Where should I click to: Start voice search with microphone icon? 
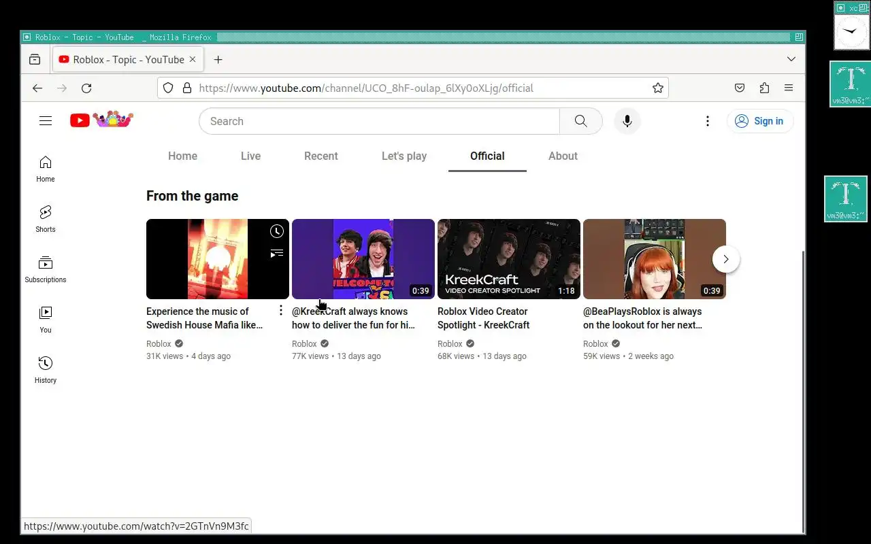[x=627, y=121]
